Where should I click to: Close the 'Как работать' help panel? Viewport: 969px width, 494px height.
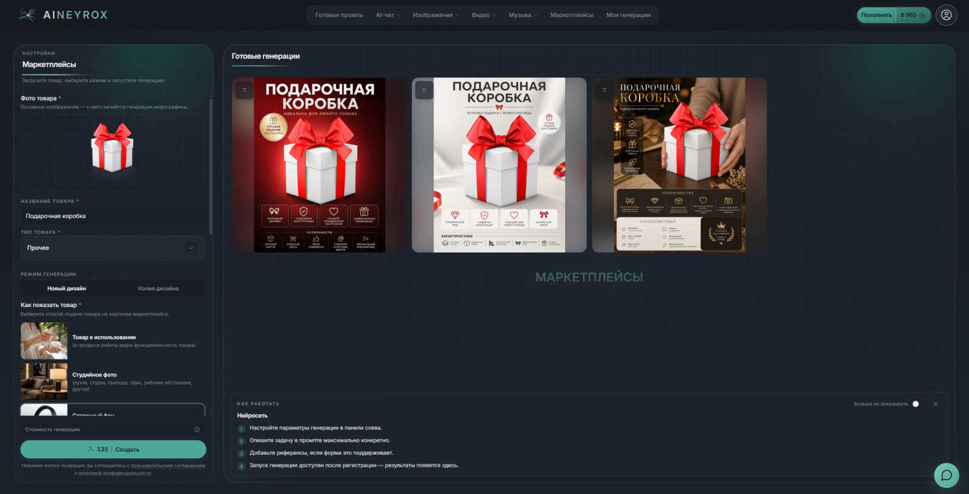(x=935, y=404)
